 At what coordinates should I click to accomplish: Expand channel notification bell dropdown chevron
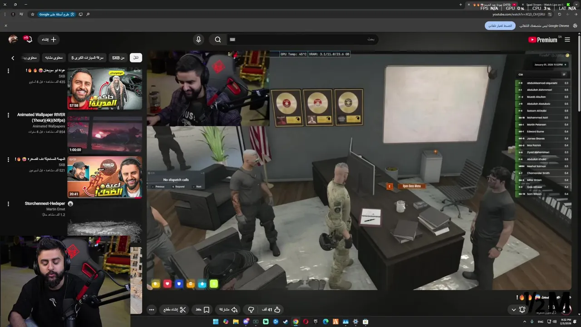(514, 310)
